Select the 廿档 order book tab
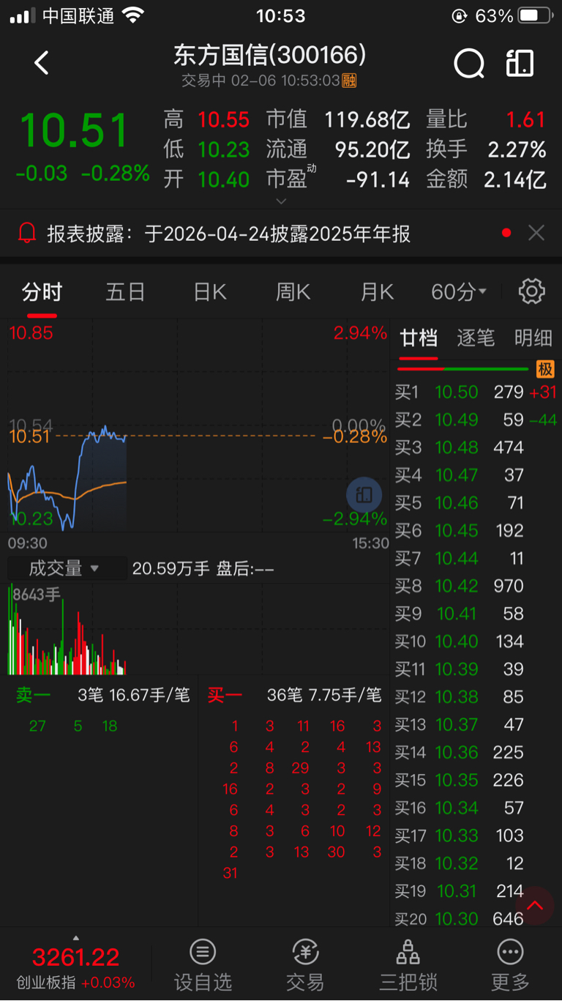Viewport: 562px width, 1001px height. [x=419, y=338]
